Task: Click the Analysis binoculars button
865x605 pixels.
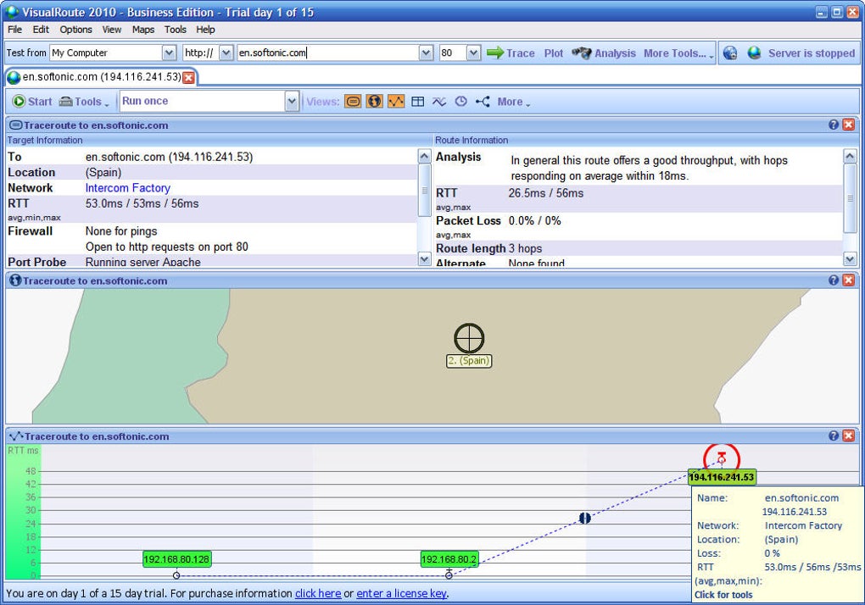Action: [x=604, y=53]
